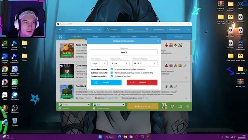Toggle the Настройка памяти checkbox
The width and height of the screenshot is (248, 140).
112,69
